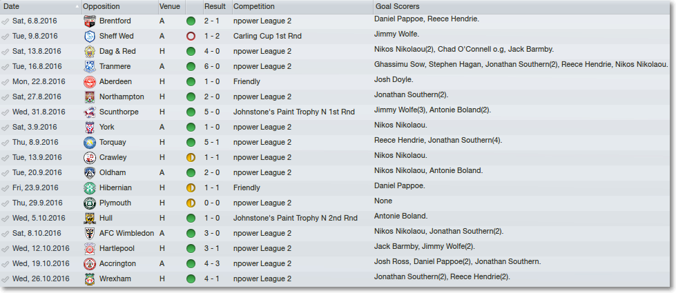Click the Wrexham club badge icon
This screenshot has width=676, height=293.
point(89,279)
